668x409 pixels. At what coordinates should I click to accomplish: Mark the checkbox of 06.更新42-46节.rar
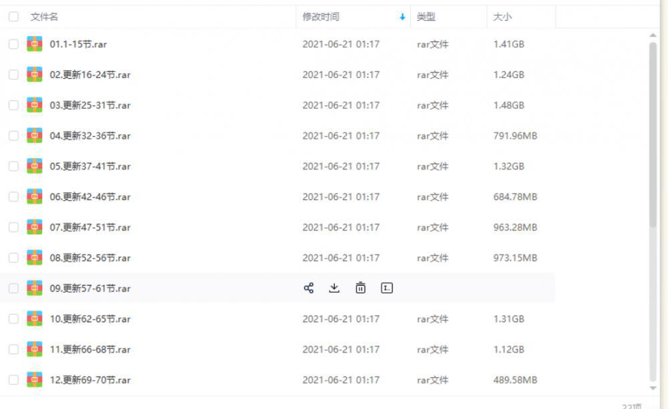coord(13,197)
